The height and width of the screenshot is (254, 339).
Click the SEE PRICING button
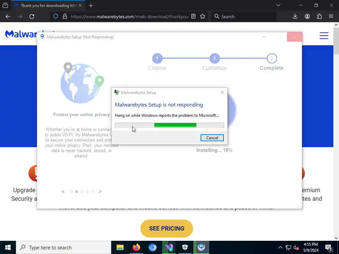[x=167, y=228]
